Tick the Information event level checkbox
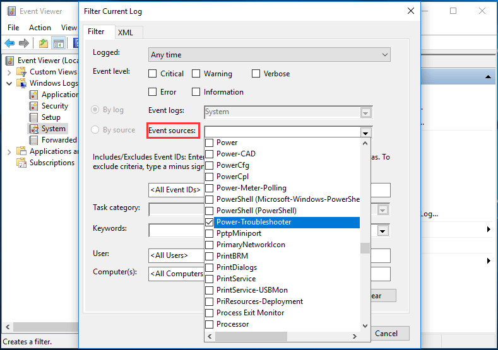The height and width of the screenshot is (350, 498). (x=196, y=92)
